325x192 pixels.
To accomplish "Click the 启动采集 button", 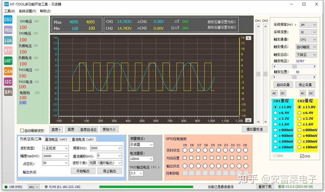I will (283, 85).
